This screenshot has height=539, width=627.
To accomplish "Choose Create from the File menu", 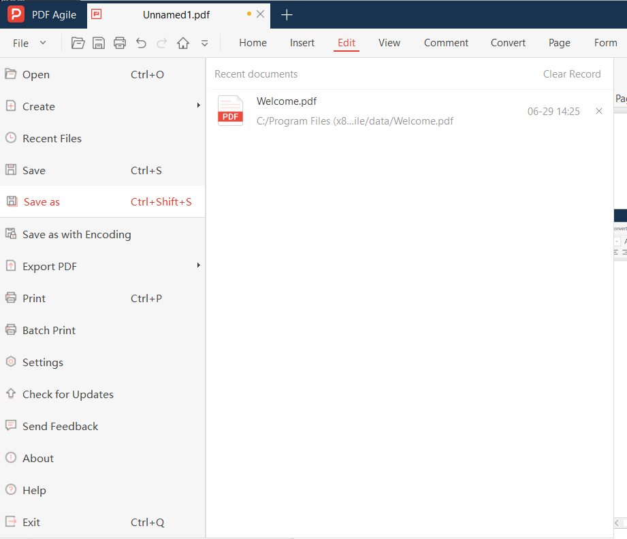I will tap(102, 106).
